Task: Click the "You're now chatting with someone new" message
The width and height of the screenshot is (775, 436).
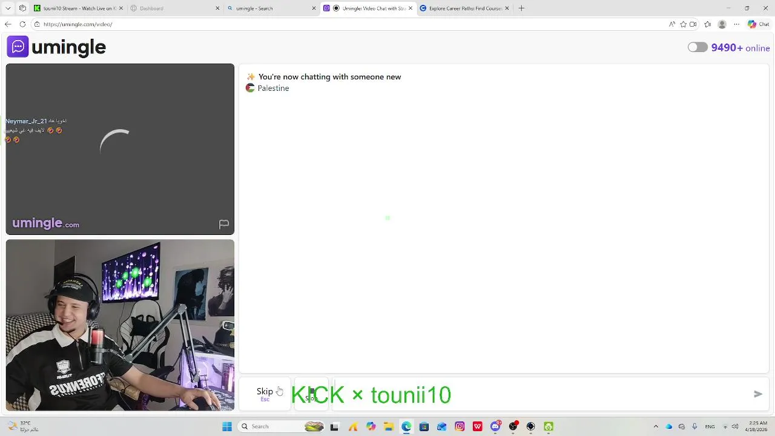Action: pyautogui.click(x=329, y=77)
